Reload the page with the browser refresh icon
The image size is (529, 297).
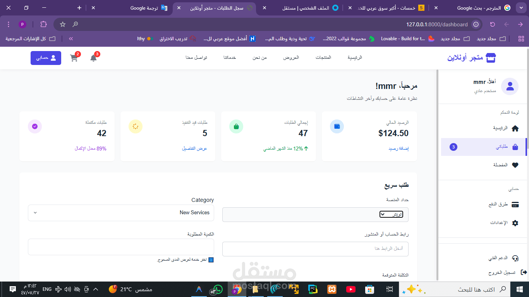pyautogui.click(x=493, y=24)
